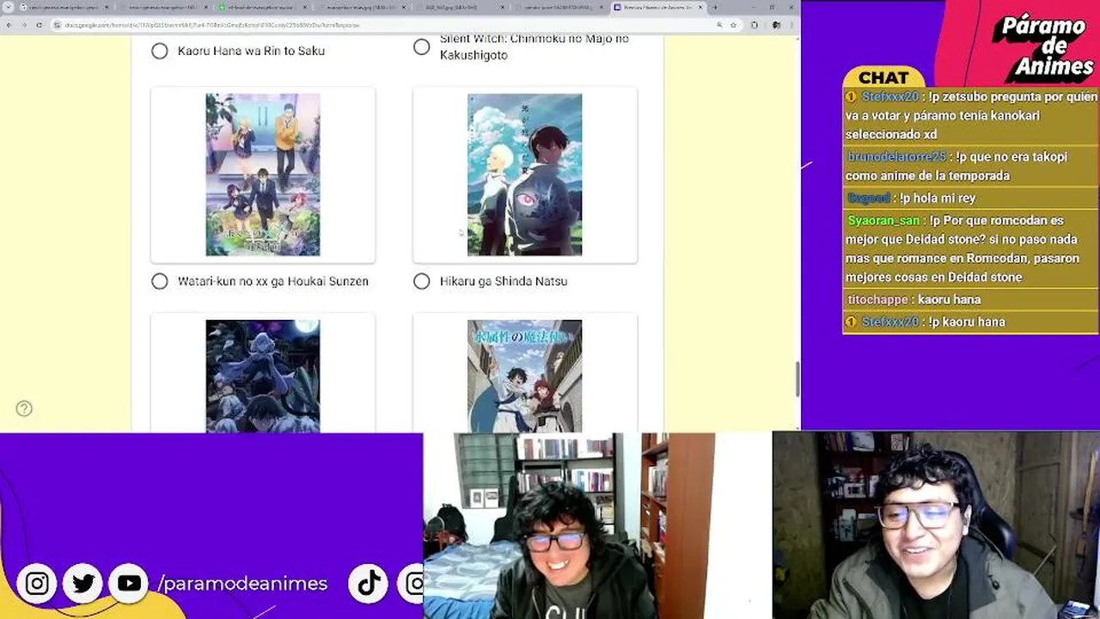Click the titochappe chat username

click(x=877, y=299)
